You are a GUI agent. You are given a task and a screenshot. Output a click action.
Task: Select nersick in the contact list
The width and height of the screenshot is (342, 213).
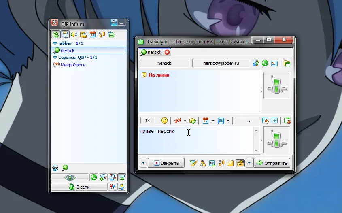67,51
